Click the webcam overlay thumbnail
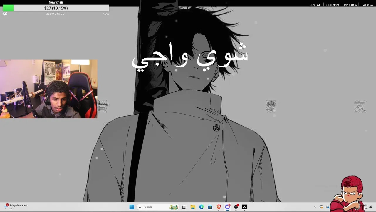This screenshot has width=376, height=212. [48, 89]
